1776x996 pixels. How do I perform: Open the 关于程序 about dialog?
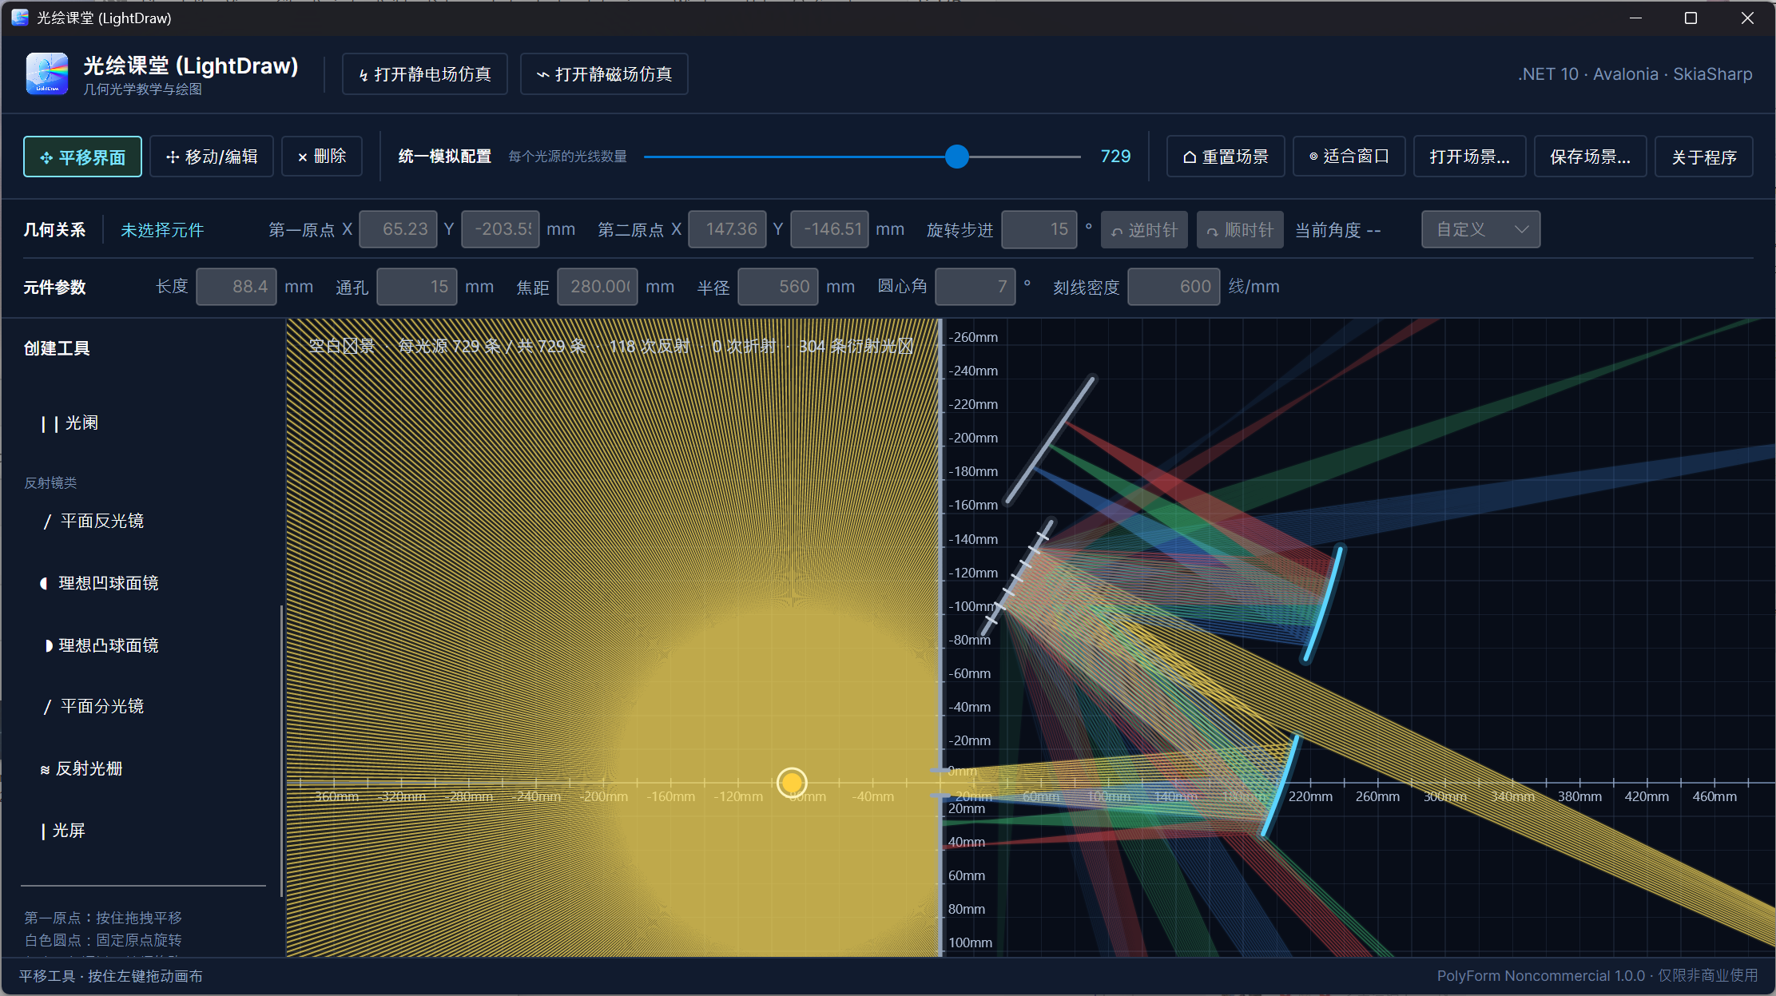click(1704, 157)
